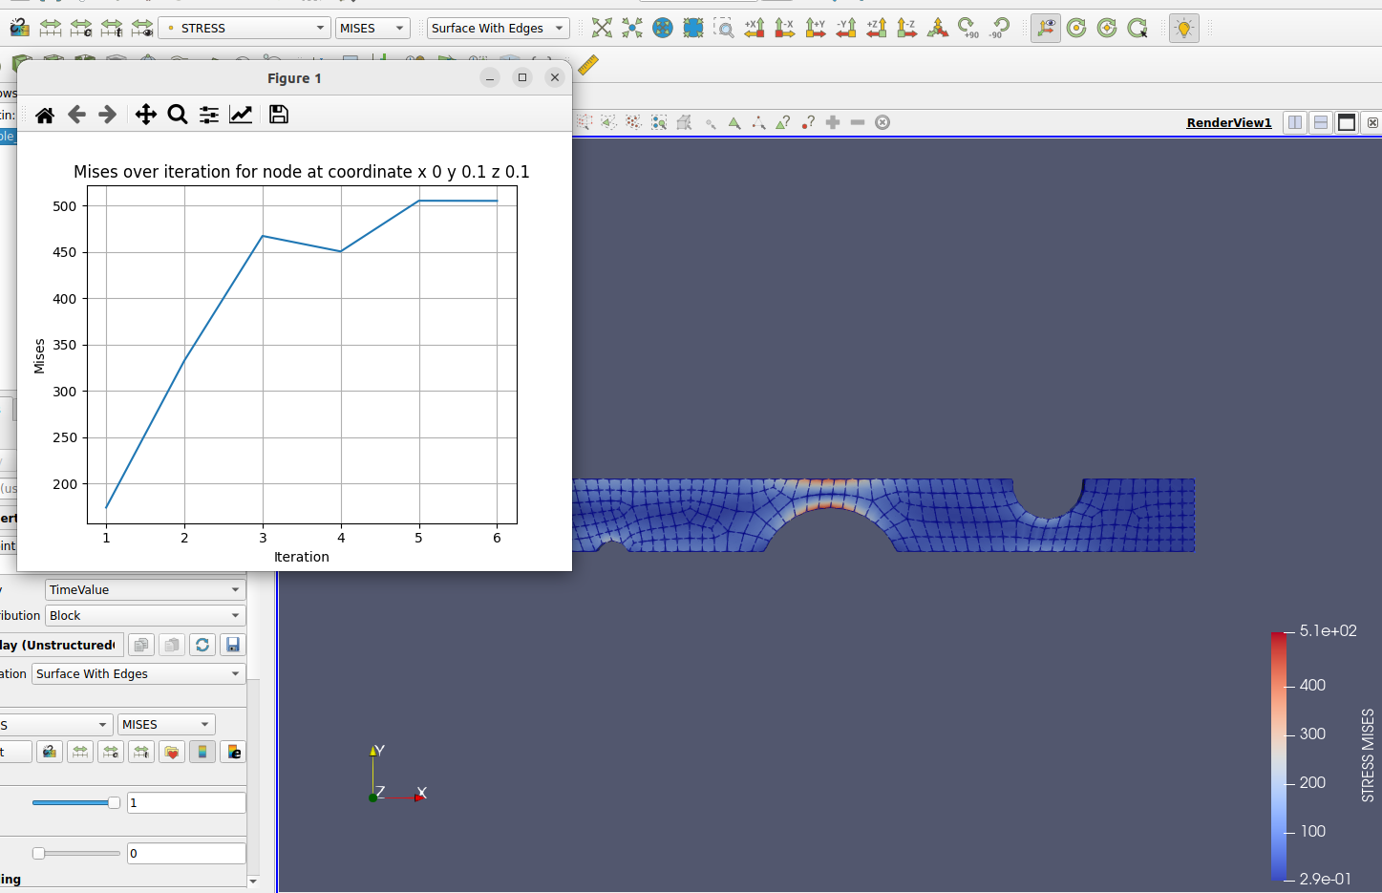Expand the Block dropdown in the properties panel
1382x893 pixels.
pyautogui.click(x=144, y=615)
